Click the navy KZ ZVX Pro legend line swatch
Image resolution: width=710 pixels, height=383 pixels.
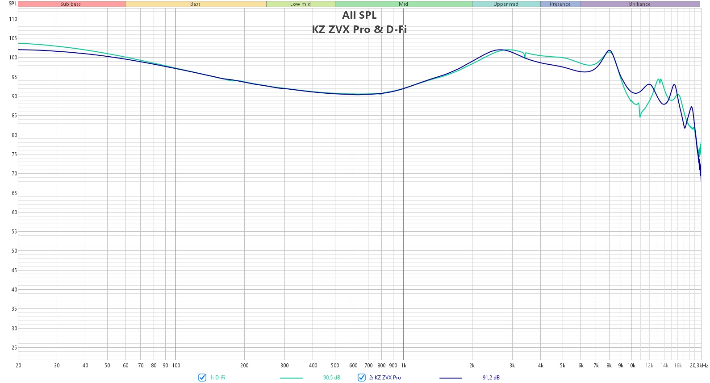pos(451,378)
